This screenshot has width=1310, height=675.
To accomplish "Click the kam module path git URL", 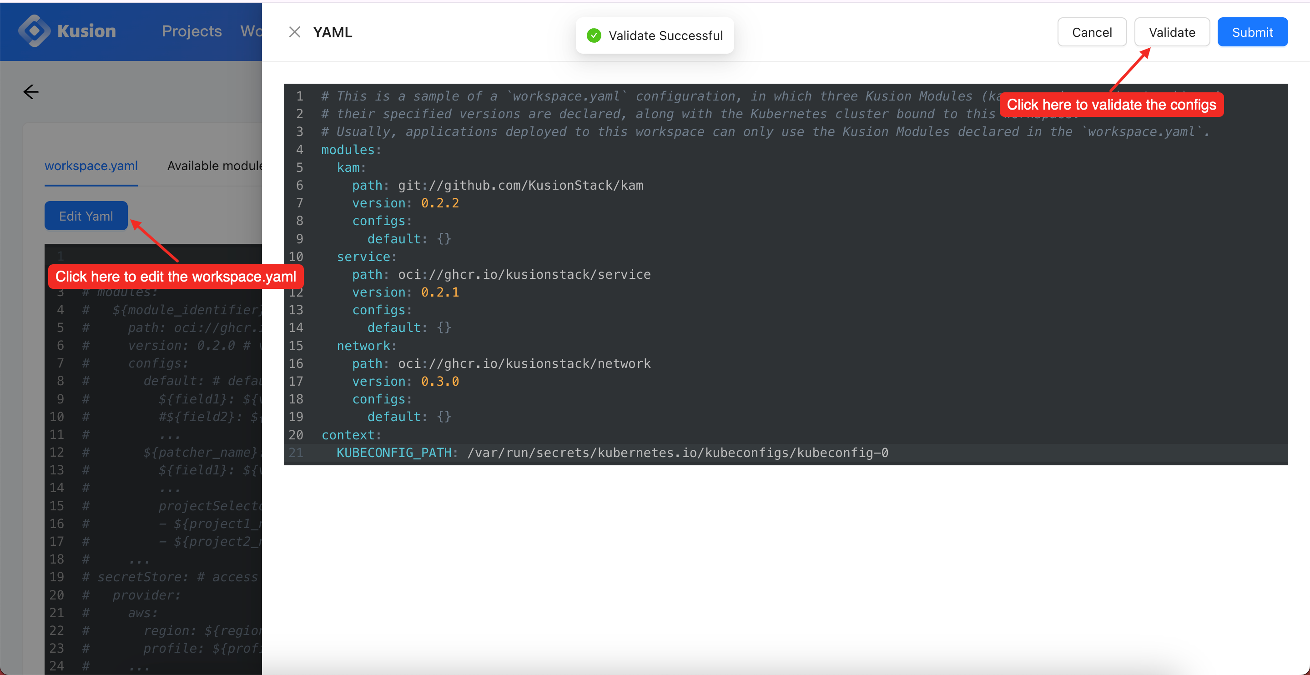I will [521, 185].
